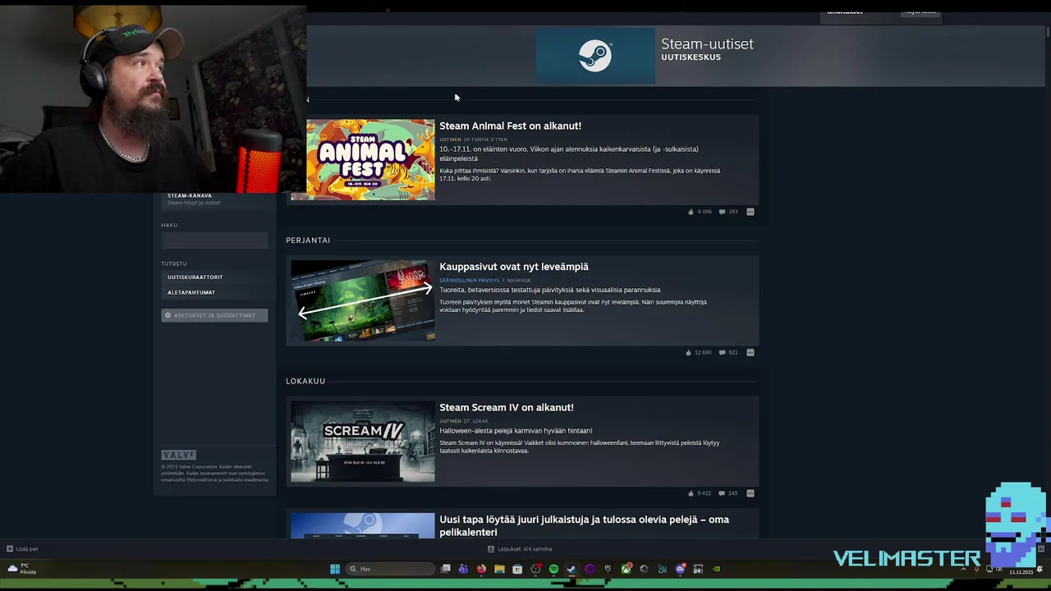Open Microsoft Store from the taskbar
Screen dimensions: 1051x591
tap(517, 569)
